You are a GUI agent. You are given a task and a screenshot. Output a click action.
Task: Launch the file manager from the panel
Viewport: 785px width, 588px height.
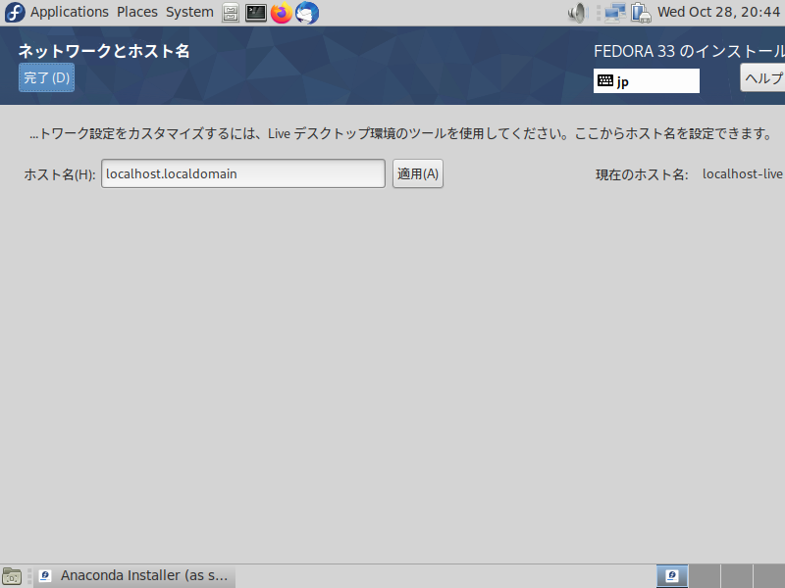[x=231, y=13]
